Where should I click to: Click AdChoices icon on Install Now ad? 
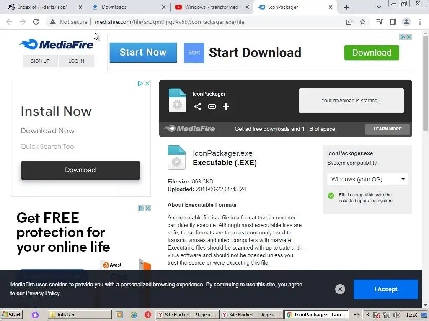140,83
